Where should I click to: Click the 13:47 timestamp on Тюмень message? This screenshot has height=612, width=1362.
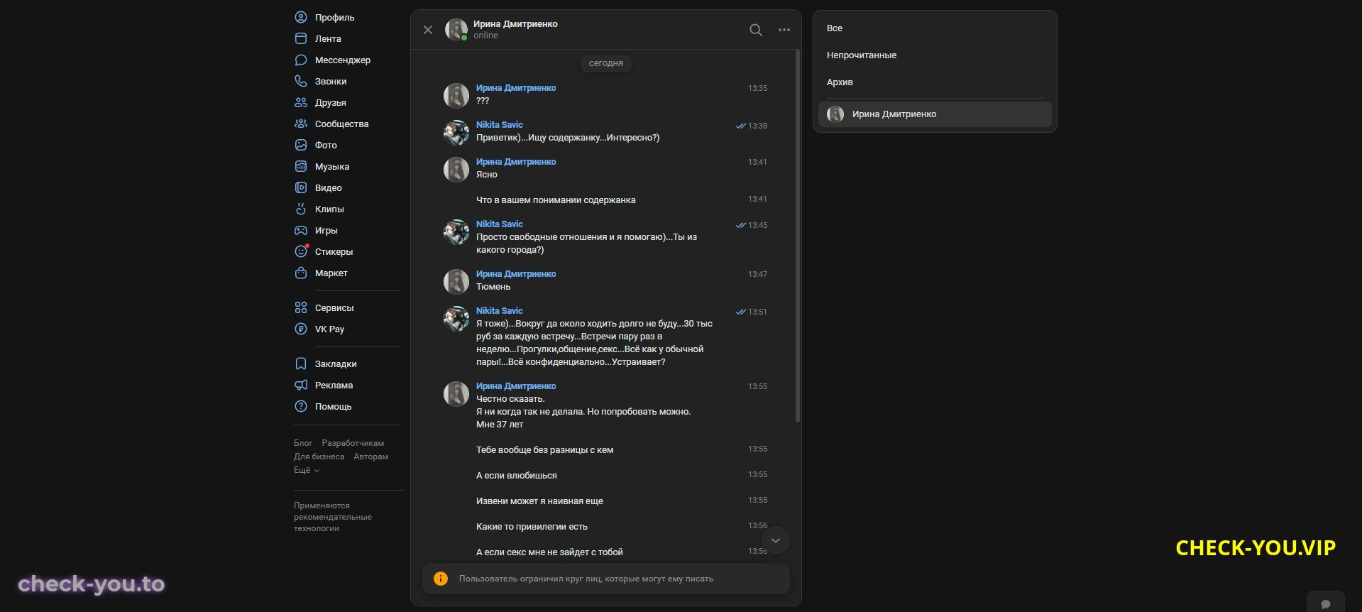757,274
